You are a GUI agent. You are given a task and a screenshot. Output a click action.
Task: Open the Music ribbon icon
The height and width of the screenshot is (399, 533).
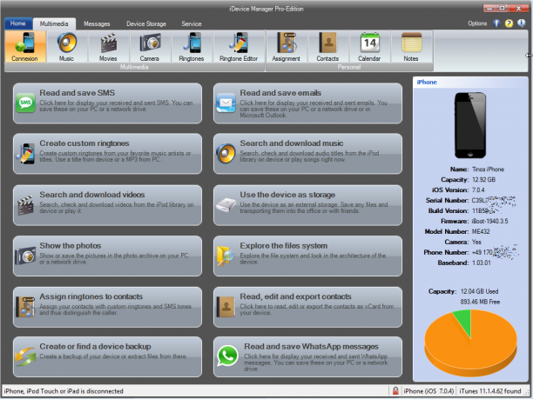click(x=66, y=47)
